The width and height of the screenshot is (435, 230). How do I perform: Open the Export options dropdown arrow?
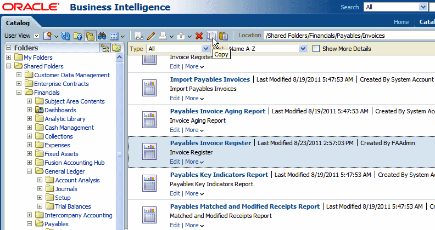189,36
